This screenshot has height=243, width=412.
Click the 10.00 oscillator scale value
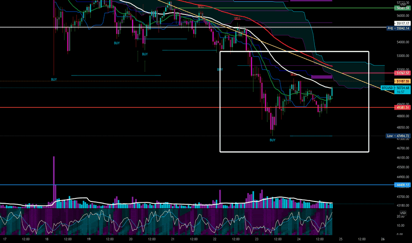point(401,225)
